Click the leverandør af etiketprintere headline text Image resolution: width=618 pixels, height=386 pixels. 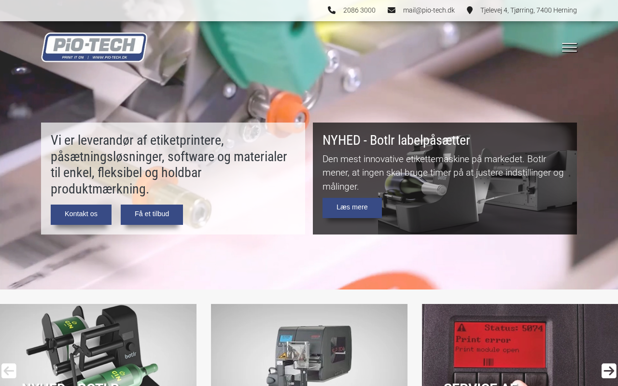tap(169, 165)
